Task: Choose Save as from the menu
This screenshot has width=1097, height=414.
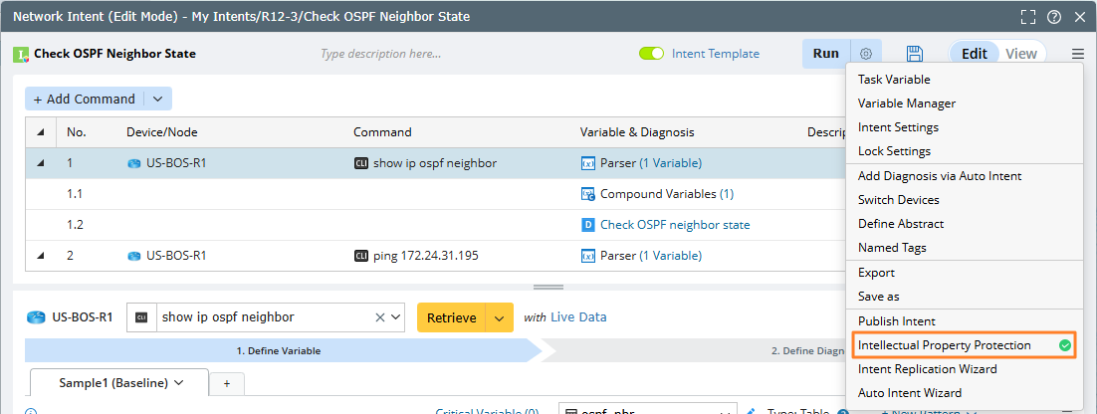Action: [x=879, y=297]
